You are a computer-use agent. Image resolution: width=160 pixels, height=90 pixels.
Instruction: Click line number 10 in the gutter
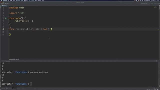(x=3, y=32)
